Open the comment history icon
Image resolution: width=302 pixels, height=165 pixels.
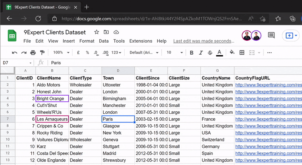pyautogui.click(x=271, y=35)
